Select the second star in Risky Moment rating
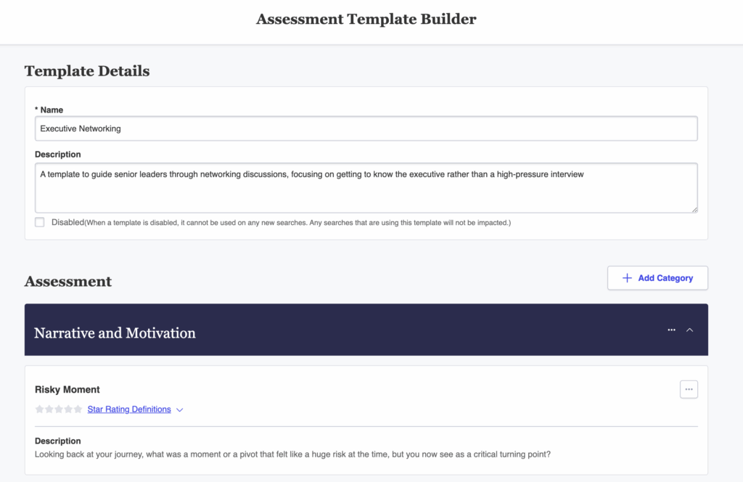This screenshot has width=743, height=482. 49,409
